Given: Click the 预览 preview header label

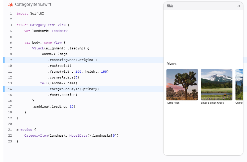Looking at the screenshot, I should 170,6.
